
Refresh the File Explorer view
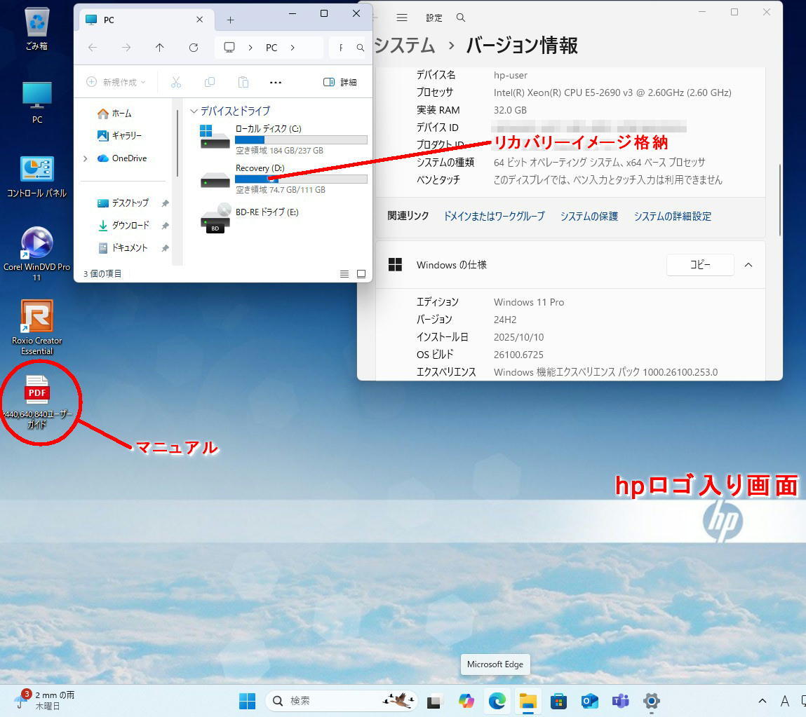point(194,48)
